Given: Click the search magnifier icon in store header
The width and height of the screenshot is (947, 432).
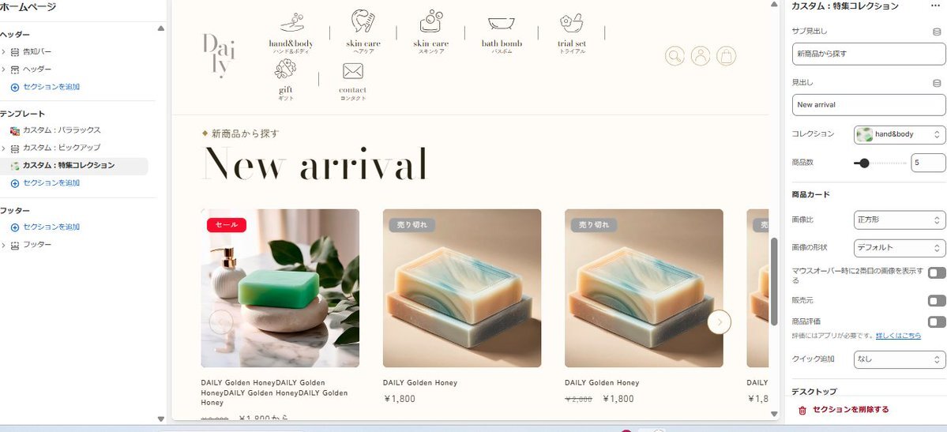Looking at the screenshot, I should click(x=675, y=56).
